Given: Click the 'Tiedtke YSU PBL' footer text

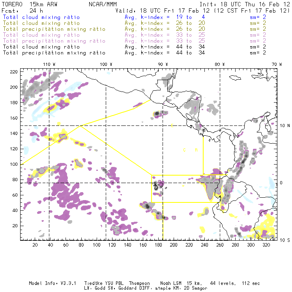Looking at the screenshot, I should (x=104, y=283).
